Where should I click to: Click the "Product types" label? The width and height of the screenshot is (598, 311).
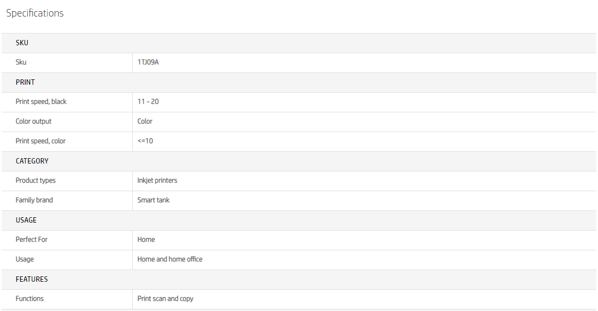tap(35, 181)
